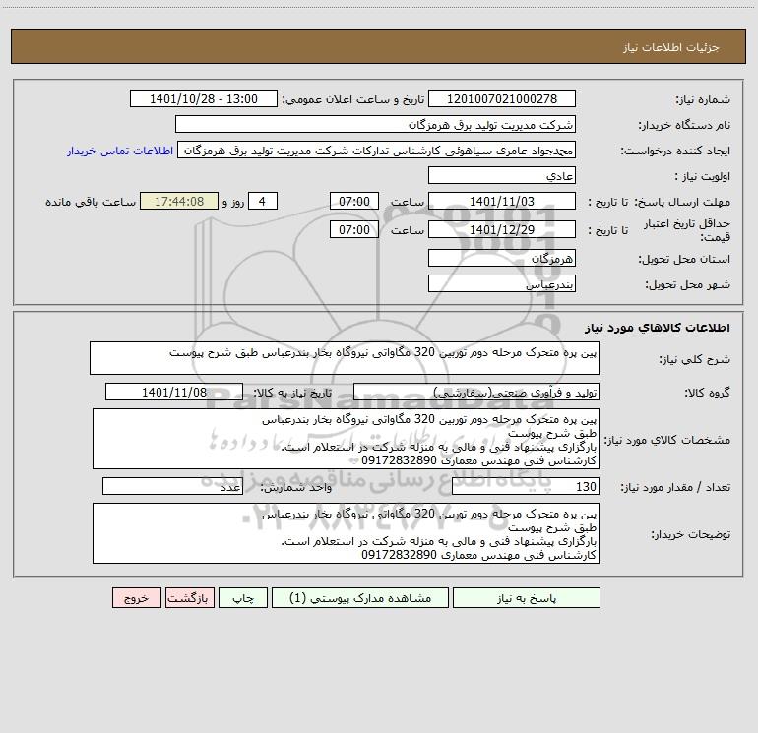This screenshot has width=758, height=733.
Task: Click the priority field عادی
Action: click(502, 176)
